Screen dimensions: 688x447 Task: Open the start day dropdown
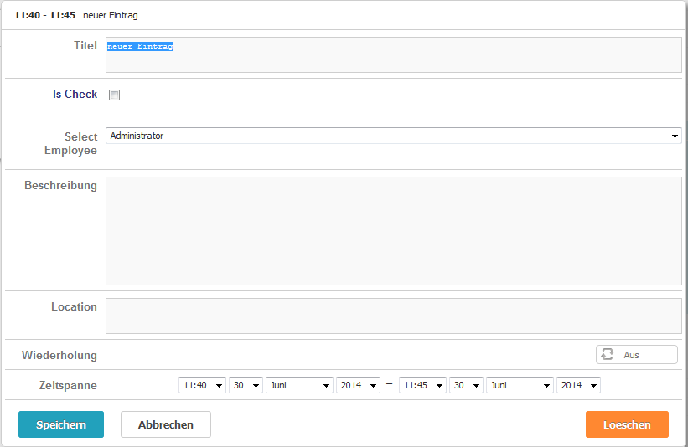(246, 385)
